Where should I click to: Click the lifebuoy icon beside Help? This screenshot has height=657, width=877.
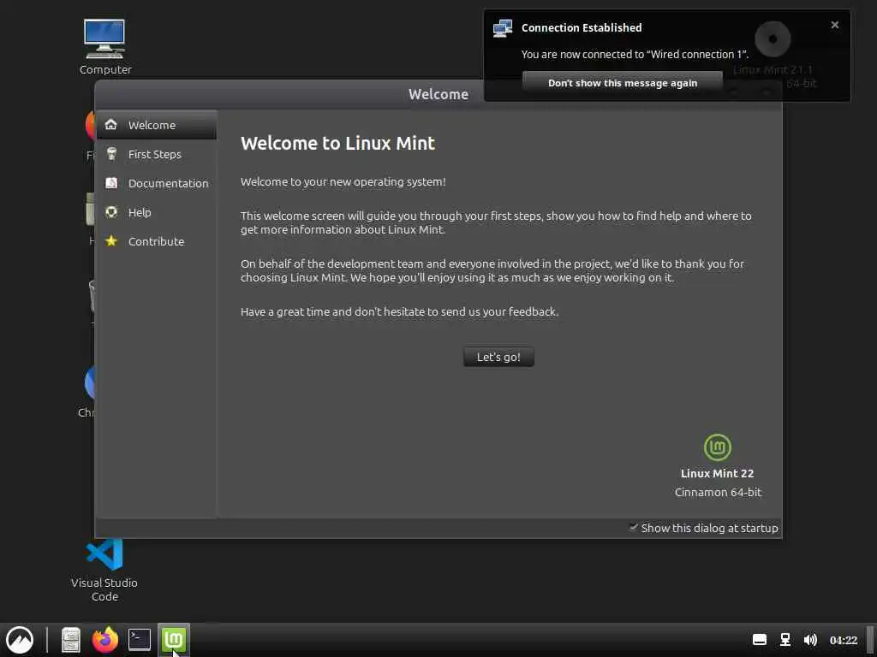tap(111, 212)
